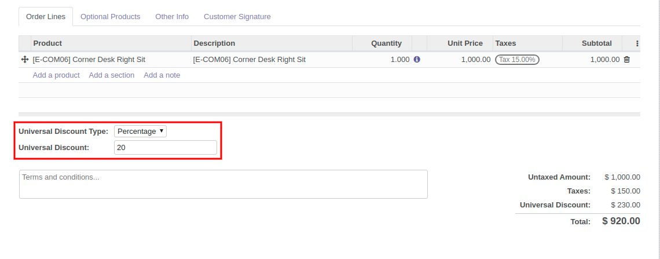Go to the Customer Signature tab

click(237, 17)
